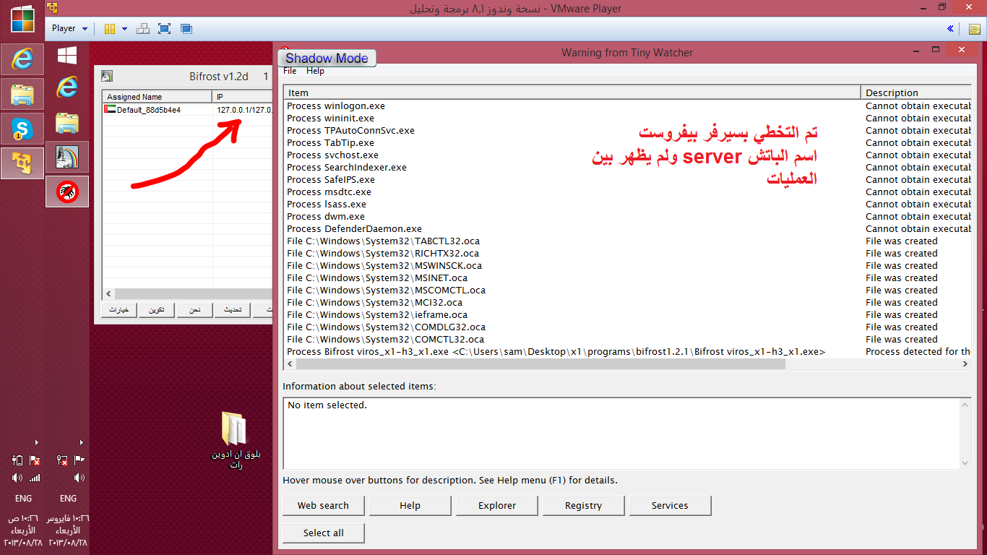Open the File menu in Tiny Watcher
Viewport: 987px width, 555px height.
click(x=290, y=71)
